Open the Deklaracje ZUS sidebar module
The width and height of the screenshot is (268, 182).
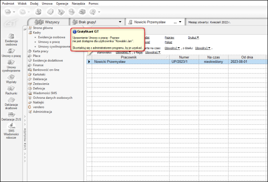11,117
